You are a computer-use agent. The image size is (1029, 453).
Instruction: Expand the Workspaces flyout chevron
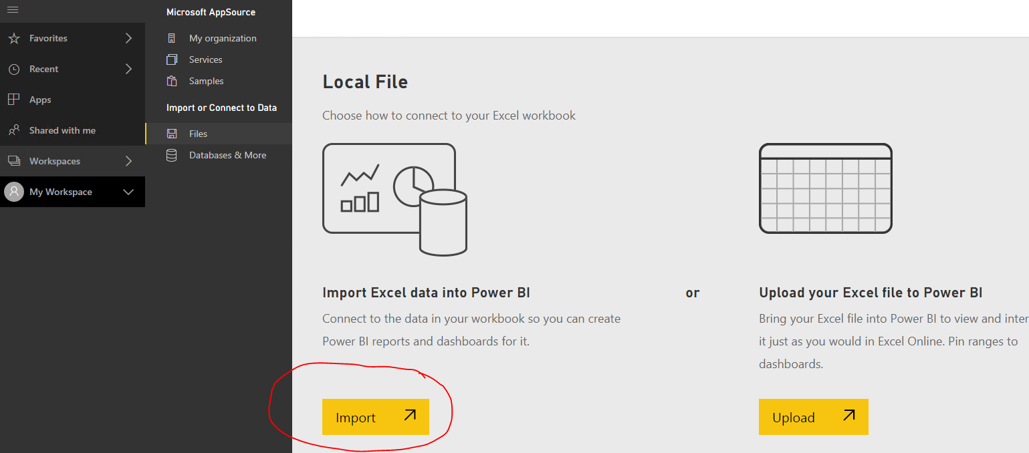pyautogui.click(x=129, y=161)
